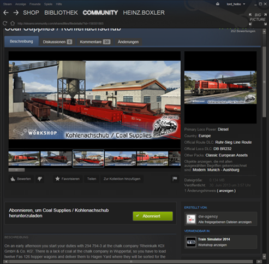The height and width of the screenshot is (264, 269).
Task: Rate up using the Bewerten button
Action: [x=21, y=179]
